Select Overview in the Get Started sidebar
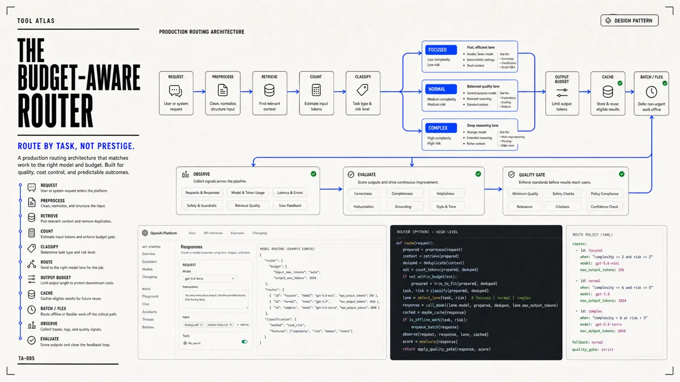680x382 pixels. coord(148,254)
